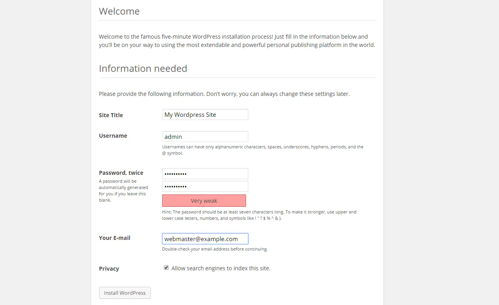Screen dimensions: 499x305
Task: Click the Site Title label
Action: 111,115
